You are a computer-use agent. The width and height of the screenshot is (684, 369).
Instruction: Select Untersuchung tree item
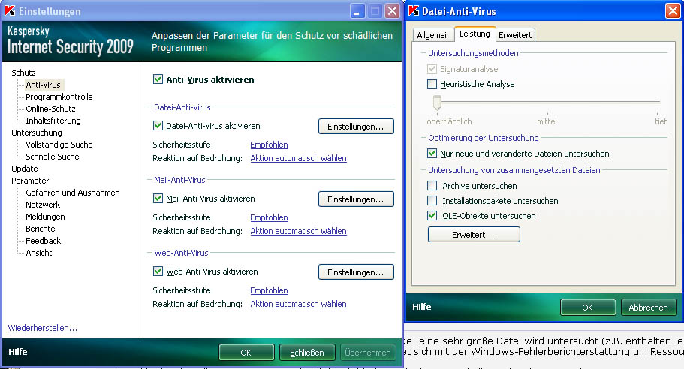[x=37, y=133]
